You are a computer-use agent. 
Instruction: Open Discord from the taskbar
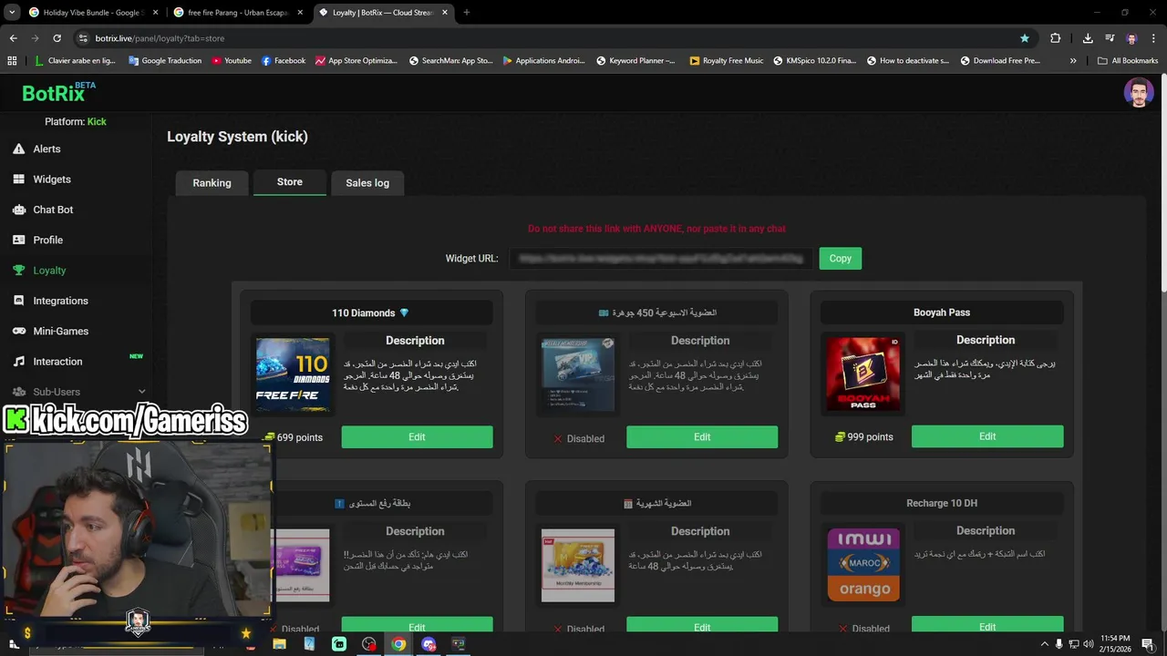click(x=429, y=644)
